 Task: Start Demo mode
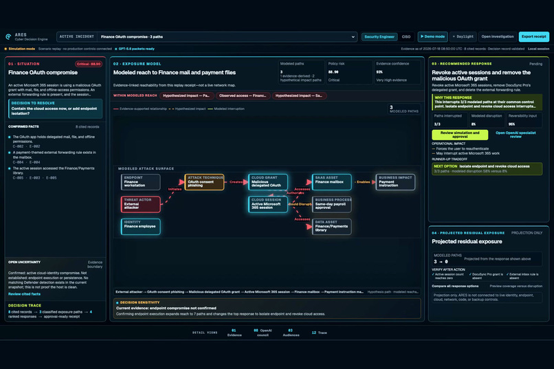click(x=432, y=36)
